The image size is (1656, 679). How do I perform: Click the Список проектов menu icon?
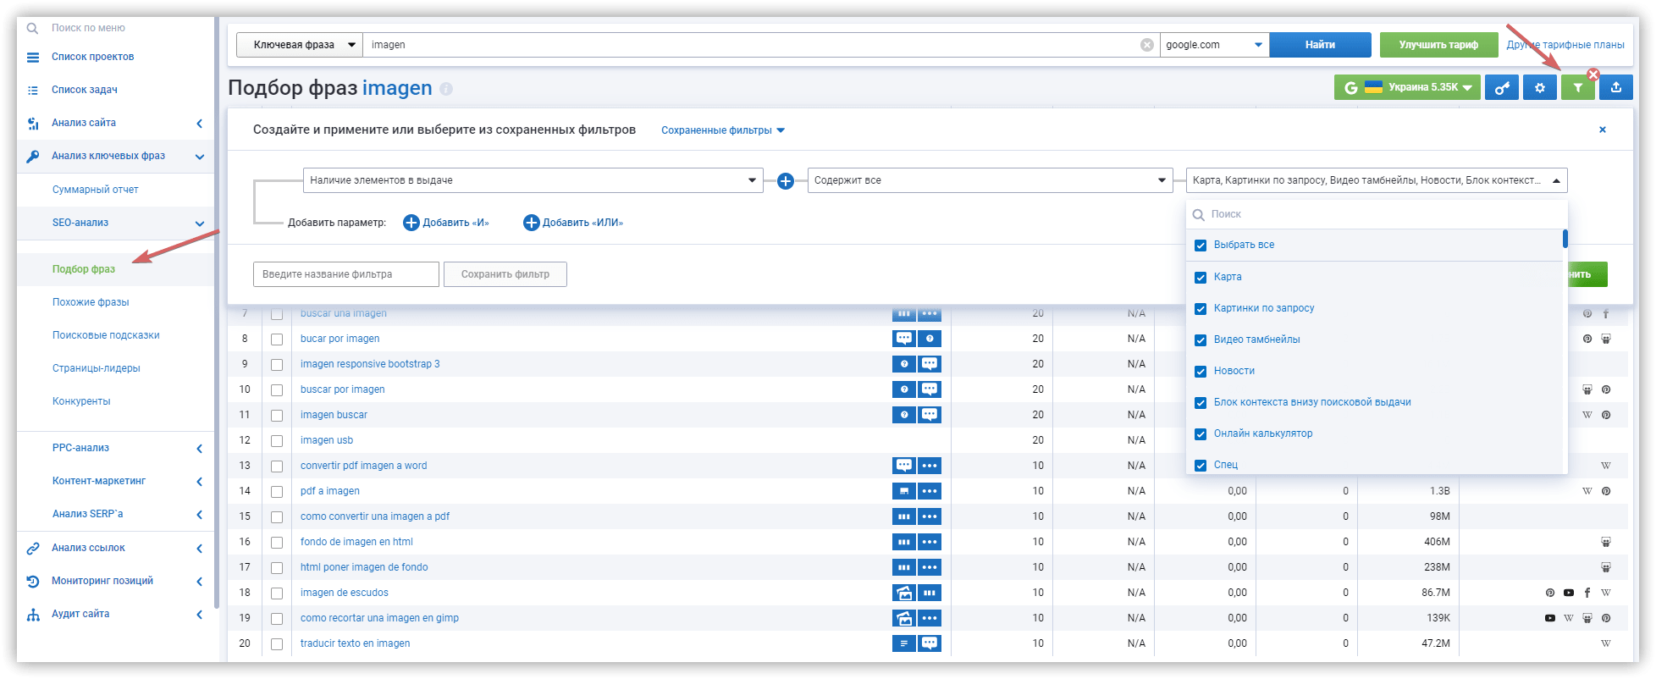point(33,57)
